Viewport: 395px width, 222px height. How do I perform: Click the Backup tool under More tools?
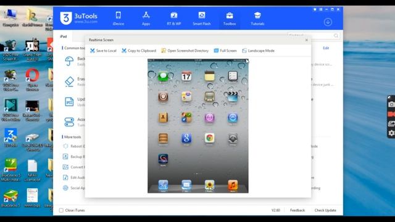point(74,157)
